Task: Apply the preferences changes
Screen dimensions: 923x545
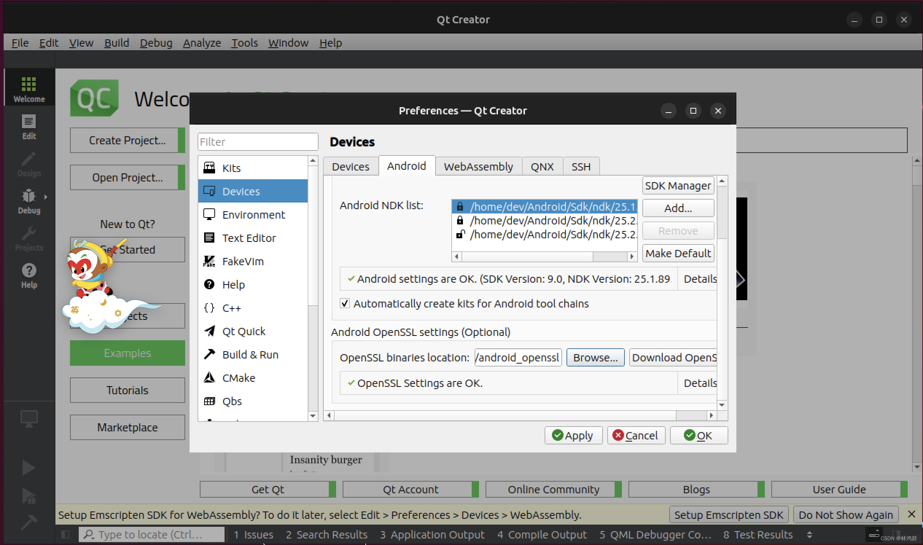Action: 573,435
